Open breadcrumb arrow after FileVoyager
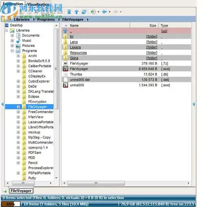The height and width of the screenshot is (207, 203). pos(88,20)
